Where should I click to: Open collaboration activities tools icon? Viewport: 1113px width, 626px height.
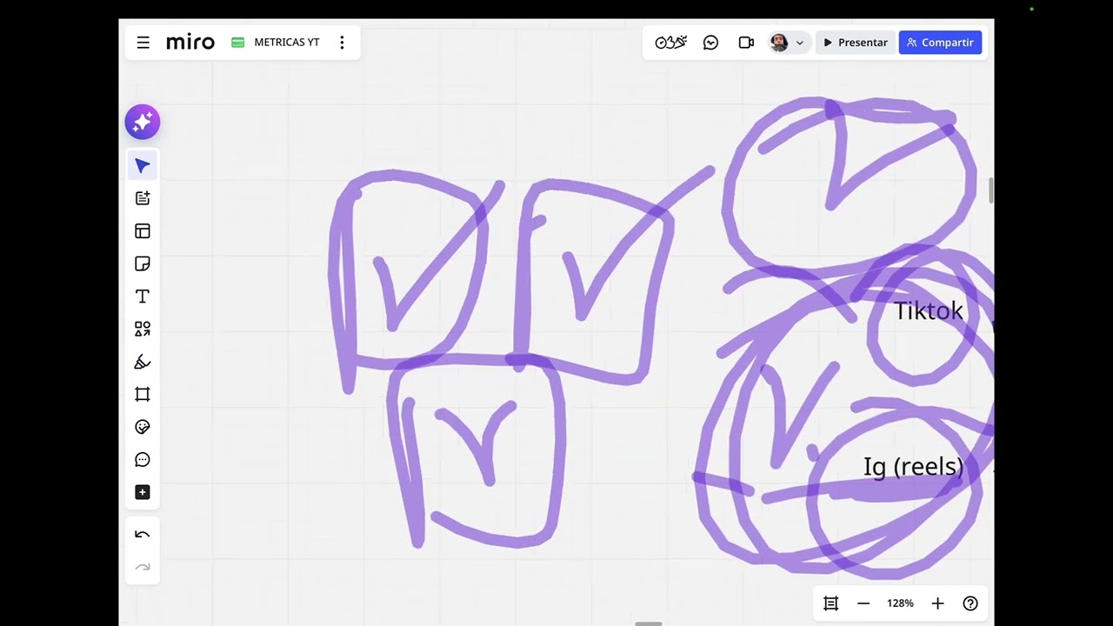click(670, 43)
